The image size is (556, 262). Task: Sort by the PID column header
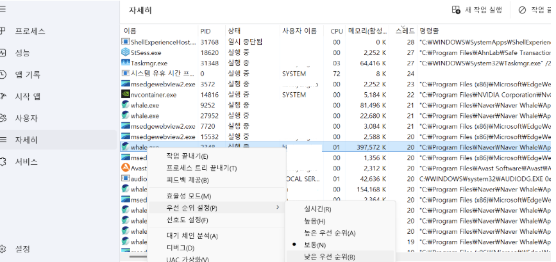tap(212, 31)
